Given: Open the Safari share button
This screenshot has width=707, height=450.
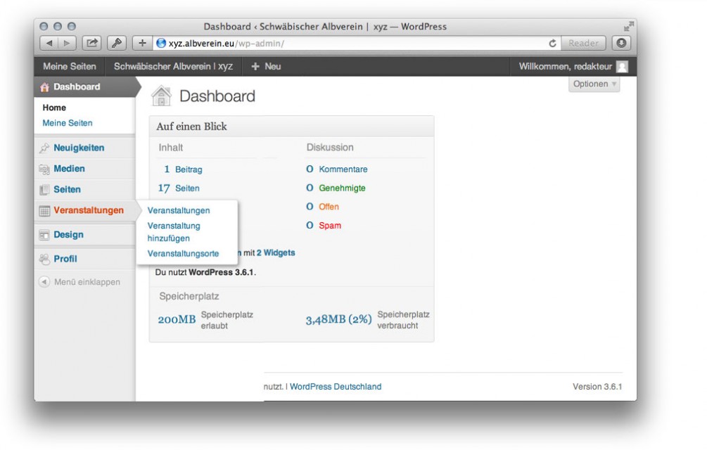Looking at the screenshot, I should (x=91, y=44).
